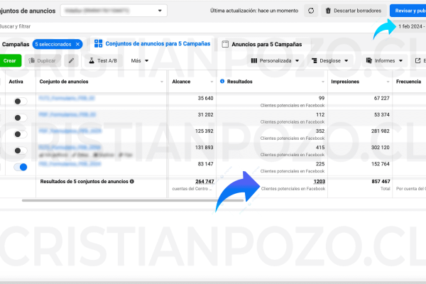Click the export icon right of Informes
Image resolution: width=426 pixels, height=284 pixels.
(418, 60)
